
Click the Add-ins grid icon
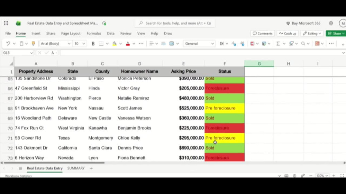(x=317, y=43)
